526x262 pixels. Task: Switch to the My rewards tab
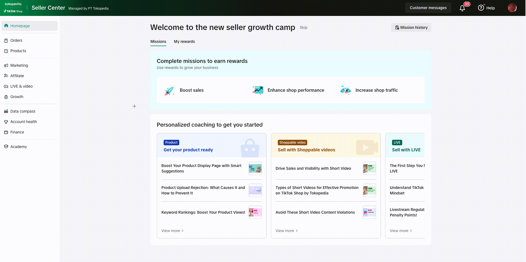[184, 41]
